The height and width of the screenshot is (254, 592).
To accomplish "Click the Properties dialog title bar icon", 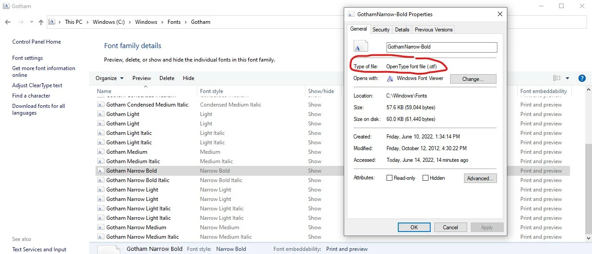I will point(351,14).
